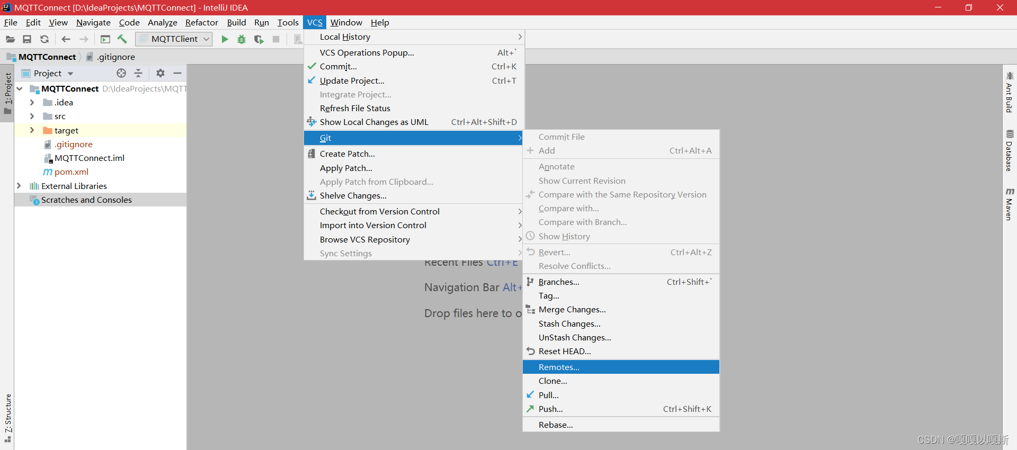The width and height of the screenshot is (1017, 450).
Task: Select Tag... in Git submenu
Action: pyautogui.click(x=621, y=295)
